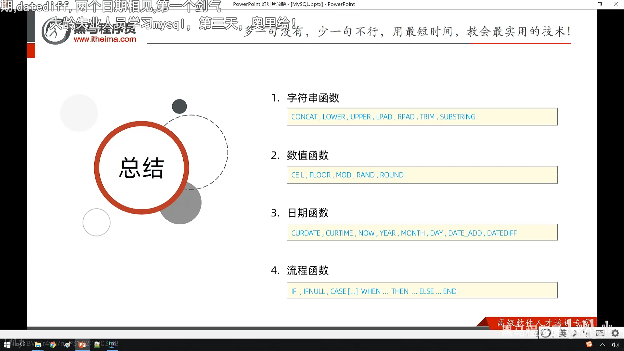Screen dimensions: 624x351
Task: Select the CONCAT string functions text box
Action: (x=422, y=116)
